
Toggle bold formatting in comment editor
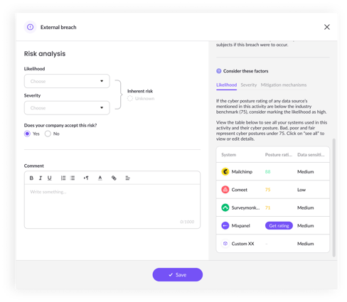tap(31, 178)
